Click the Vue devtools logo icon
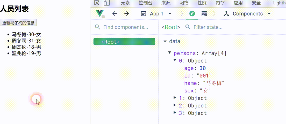The height and width of the screenshot is (124, 286). tap(100, 14)
